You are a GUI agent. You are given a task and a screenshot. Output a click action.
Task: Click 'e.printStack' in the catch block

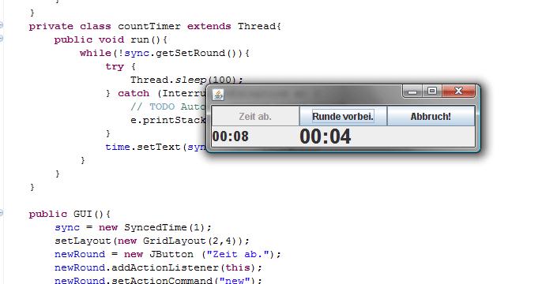(x=168, y=120)
